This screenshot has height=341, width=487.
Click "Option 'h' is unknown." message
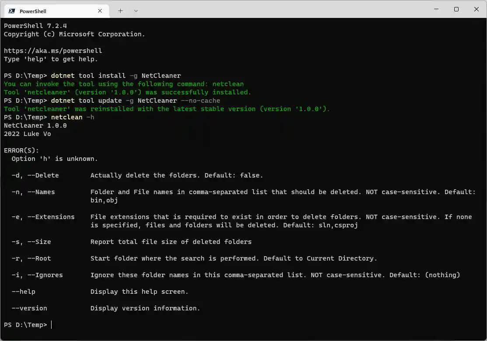point(55,159)
